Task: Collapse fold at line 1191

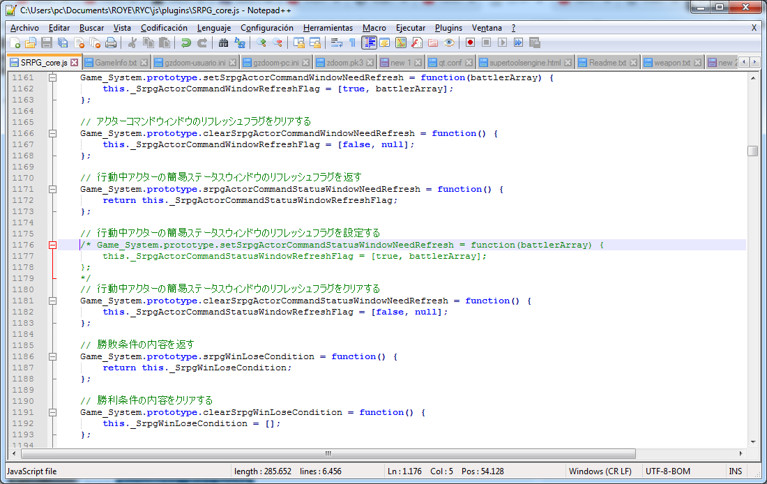Action: coord(52,412)
